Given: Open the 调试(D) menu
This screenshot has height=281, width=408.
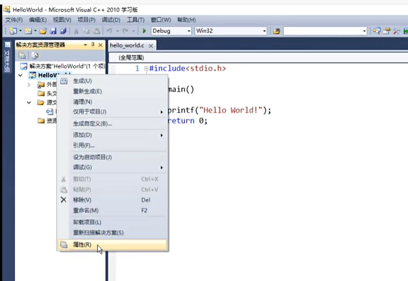Looking at the screenshot, I should coord(111,20).
